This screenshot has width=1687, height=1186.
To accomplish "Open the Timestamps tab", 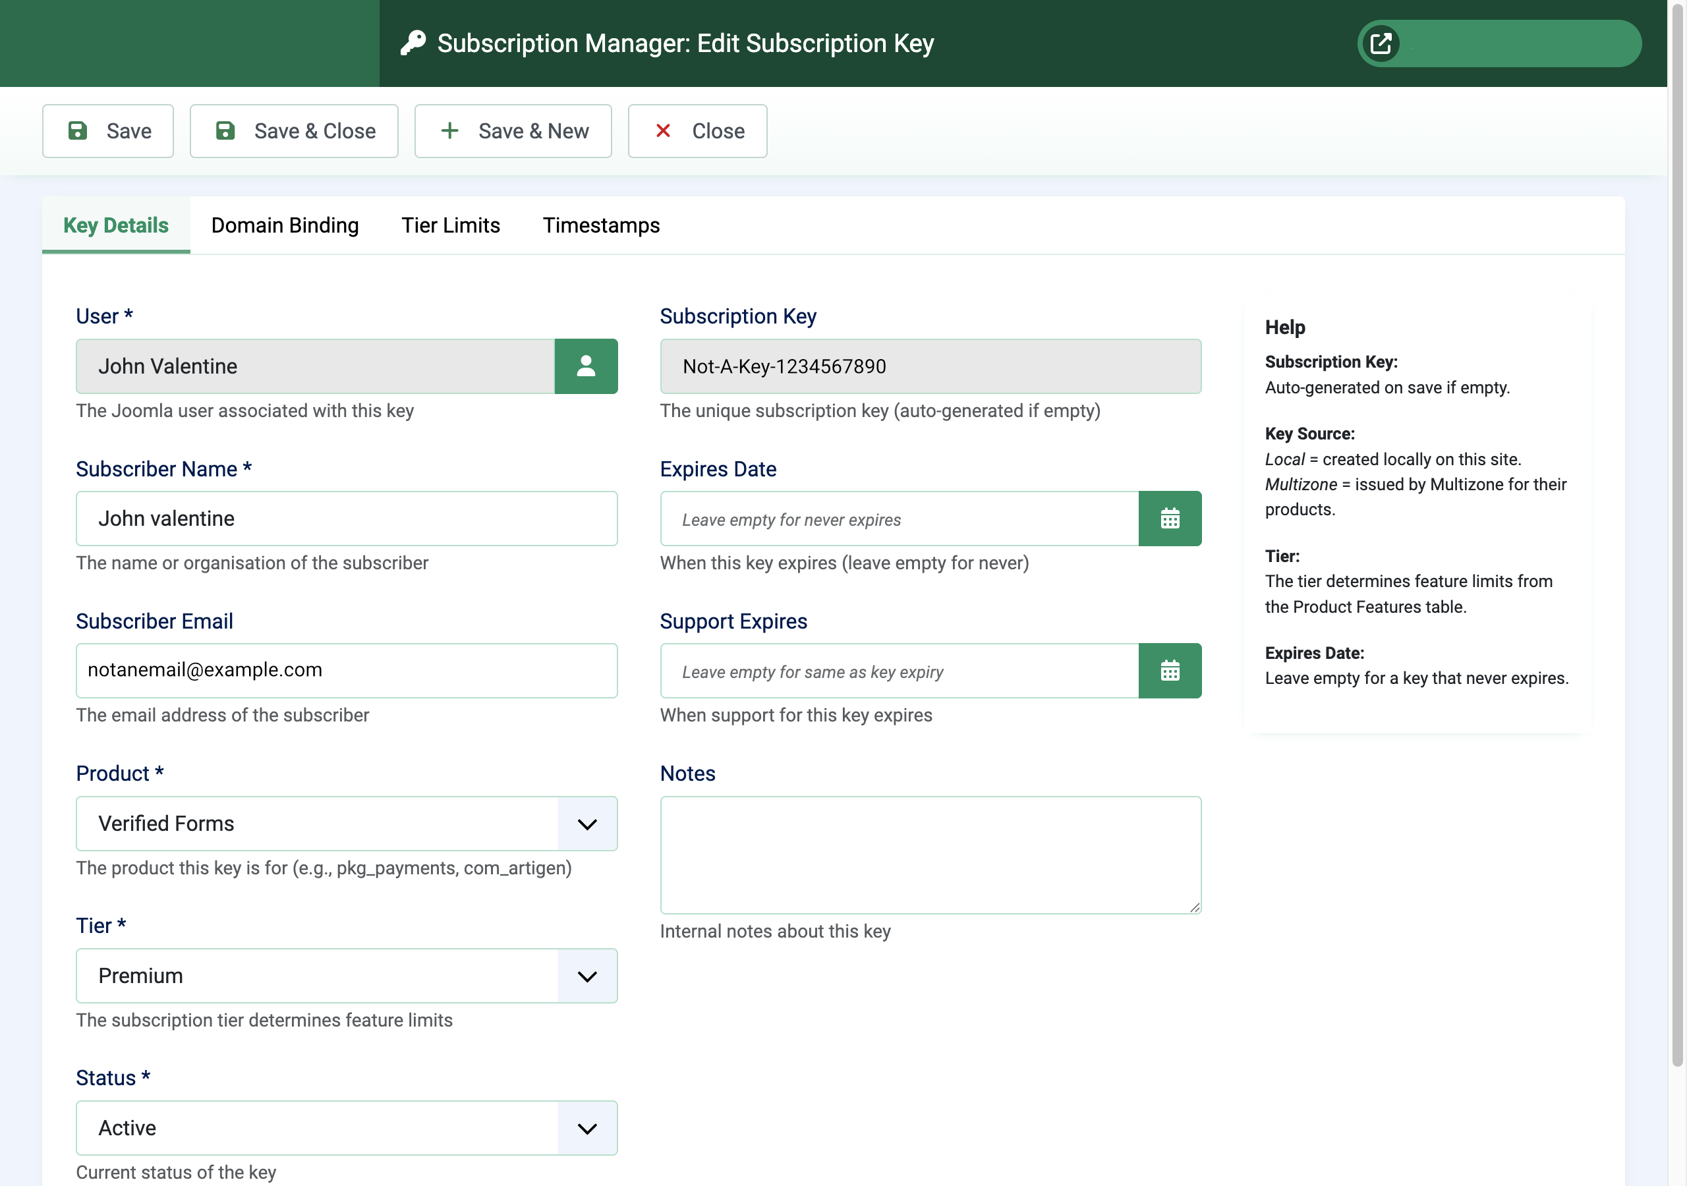I will (x=601, y=225).
